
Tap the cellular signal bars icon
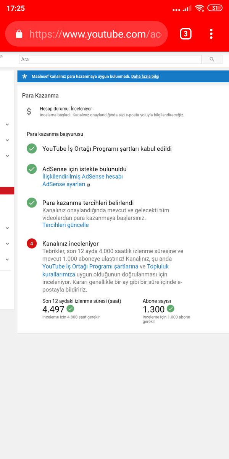[187, 8]
